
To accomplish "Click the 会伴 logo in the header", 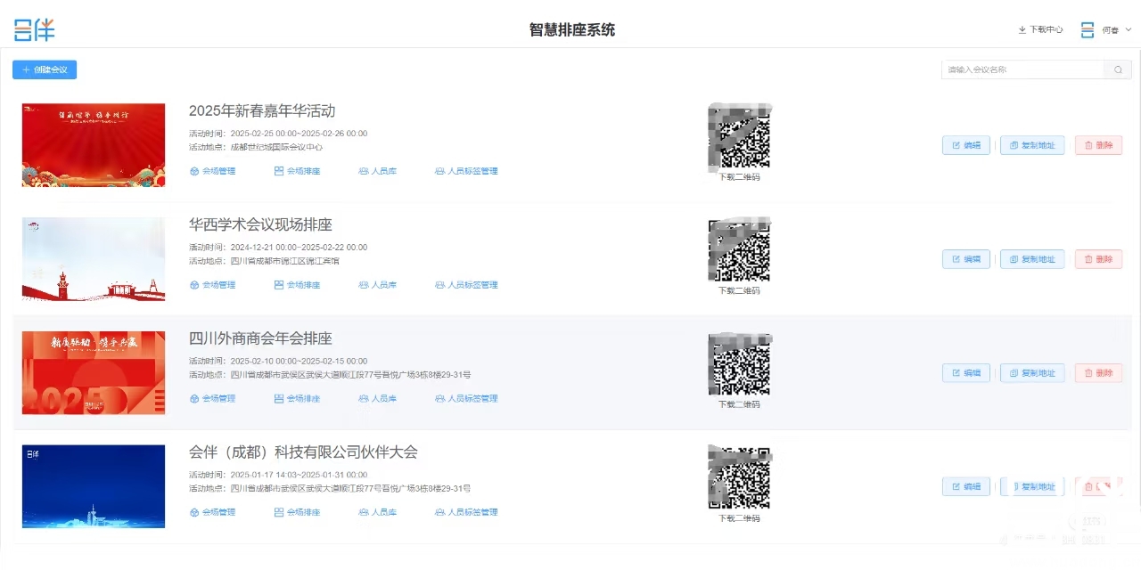I will (x=34, y=29).
